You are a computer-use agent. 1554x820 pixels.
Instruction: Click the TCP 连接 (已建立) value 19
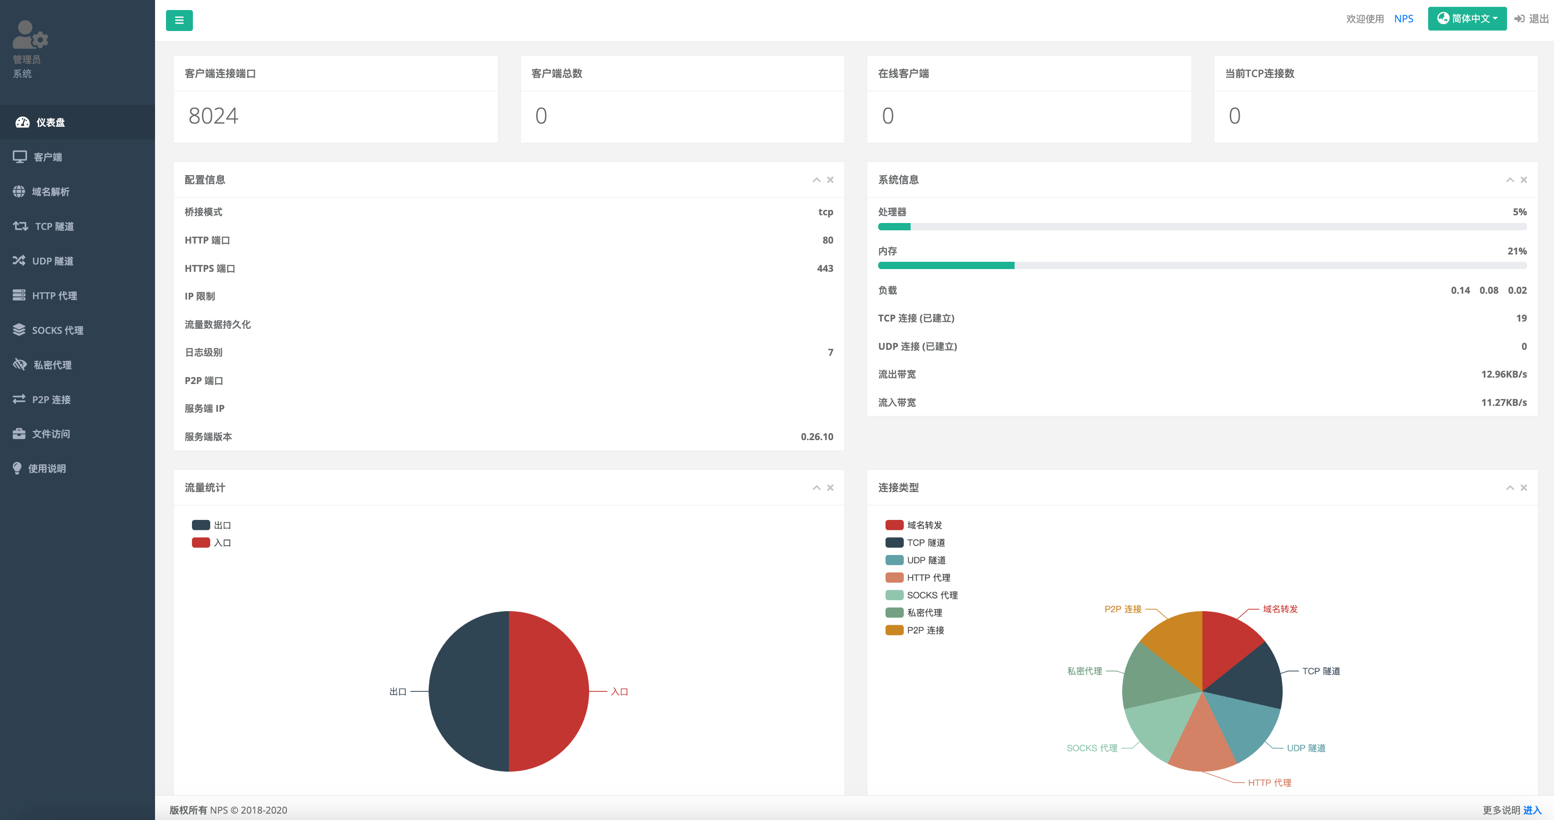[1522, 318]
